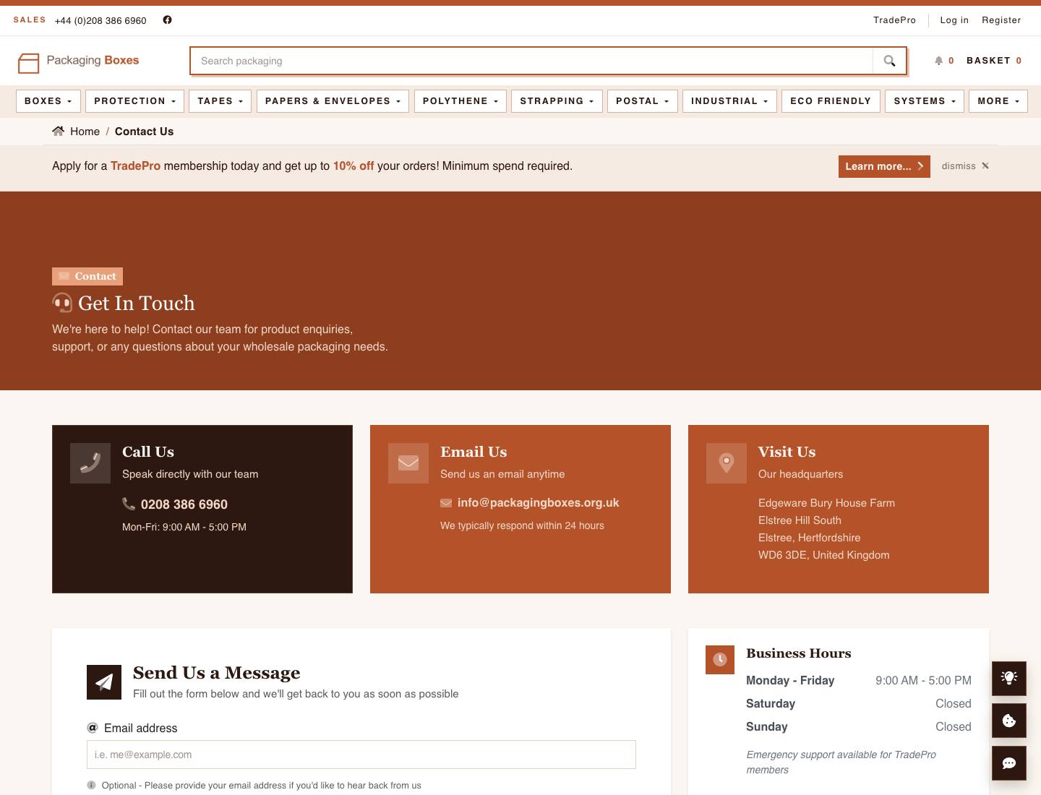Focus the Email address input field

361,755
